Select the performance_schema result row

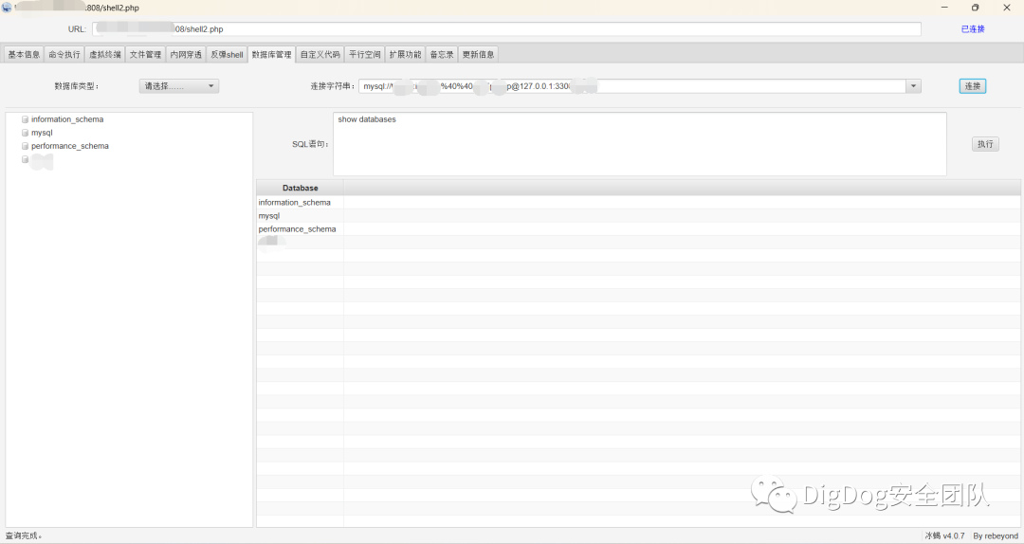pyautogui.click(x=638, y=229)
